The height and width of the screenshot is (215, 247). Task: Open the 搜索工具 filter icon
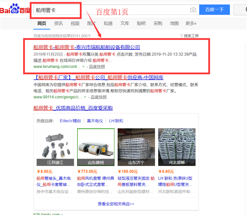[x=181, y=36]
